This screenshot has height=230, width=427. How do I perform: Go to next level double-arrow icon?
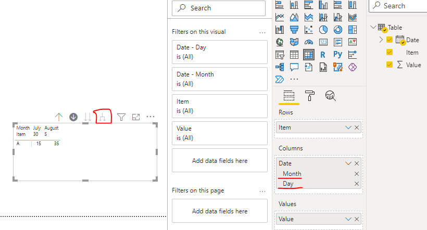tap(87, 117)
